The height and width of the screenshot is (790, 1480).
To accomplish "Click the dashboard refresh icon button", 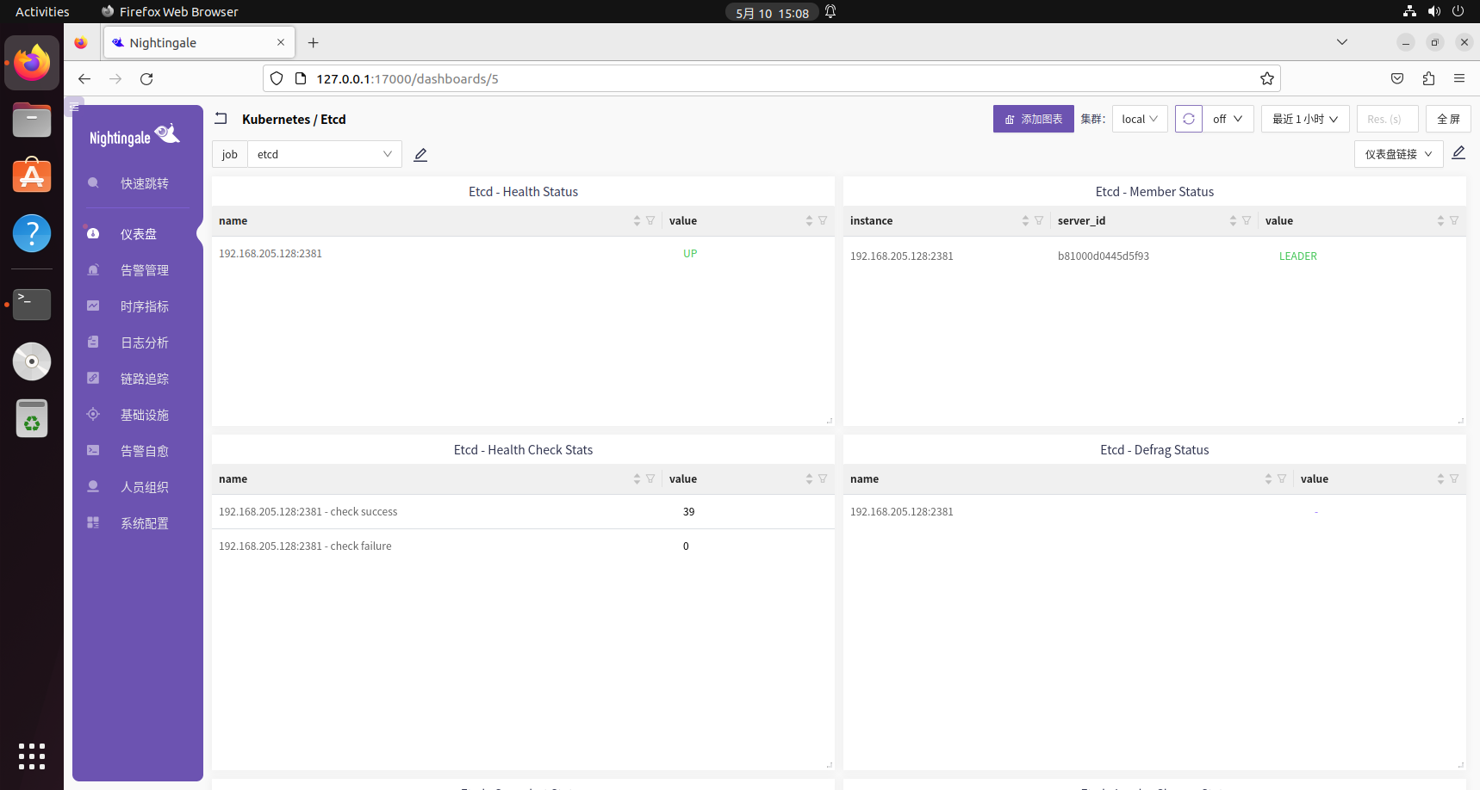I will 1189,119.
